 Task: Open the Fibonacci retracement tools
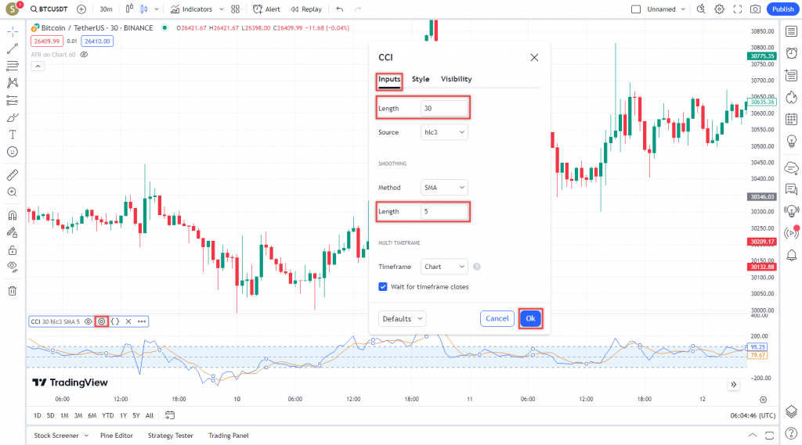click(13, 66)
